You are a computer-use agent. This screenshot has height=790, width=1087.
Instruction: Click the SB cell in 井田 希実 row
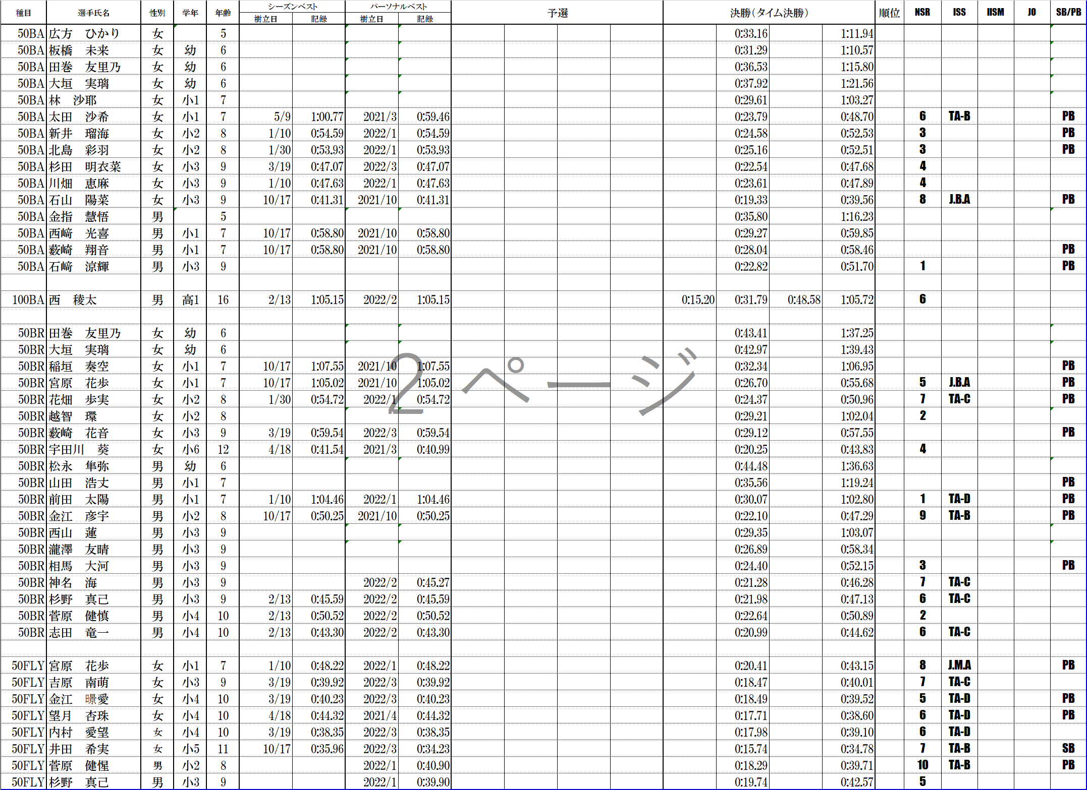1068,749
